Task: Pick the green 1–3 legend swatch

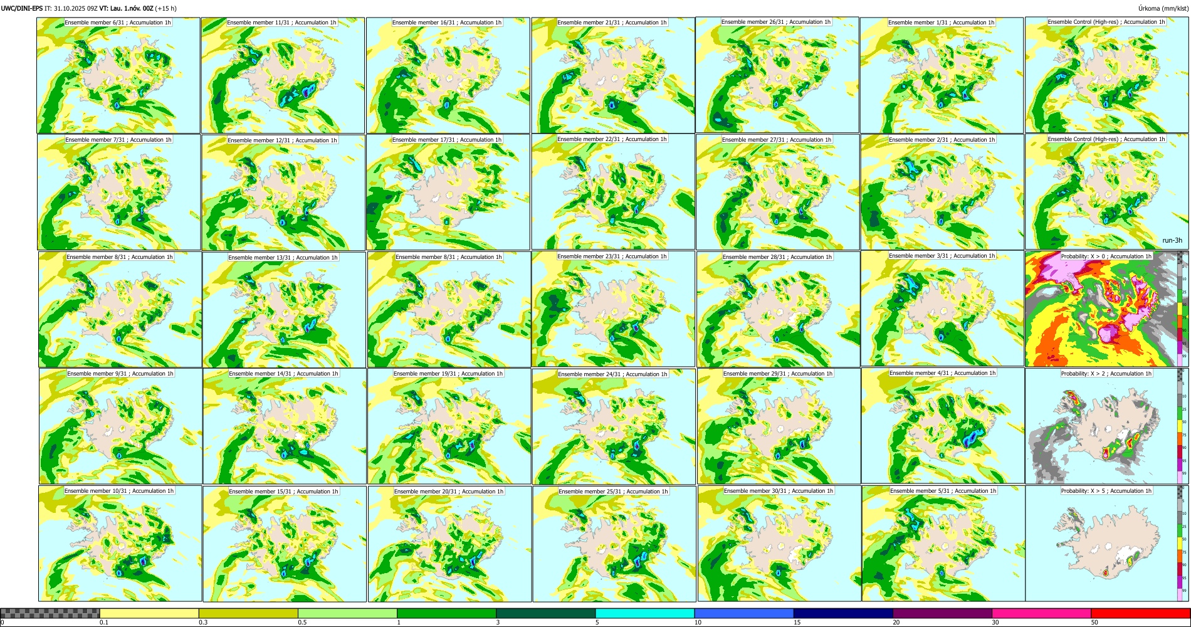Action: point(446,613)
